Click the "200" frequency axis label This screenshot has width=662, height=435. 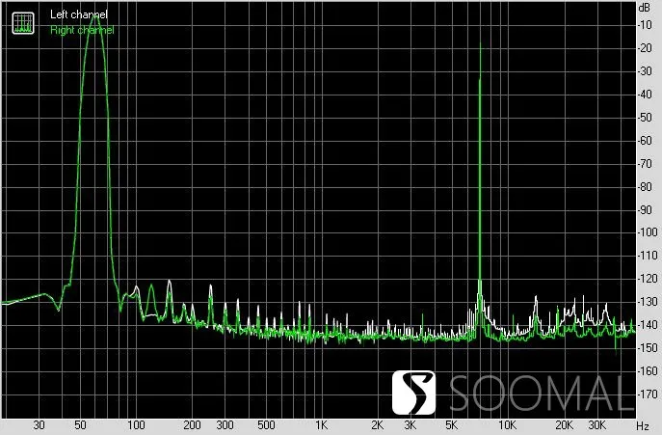pyautogui.click(x=192, y=424)
